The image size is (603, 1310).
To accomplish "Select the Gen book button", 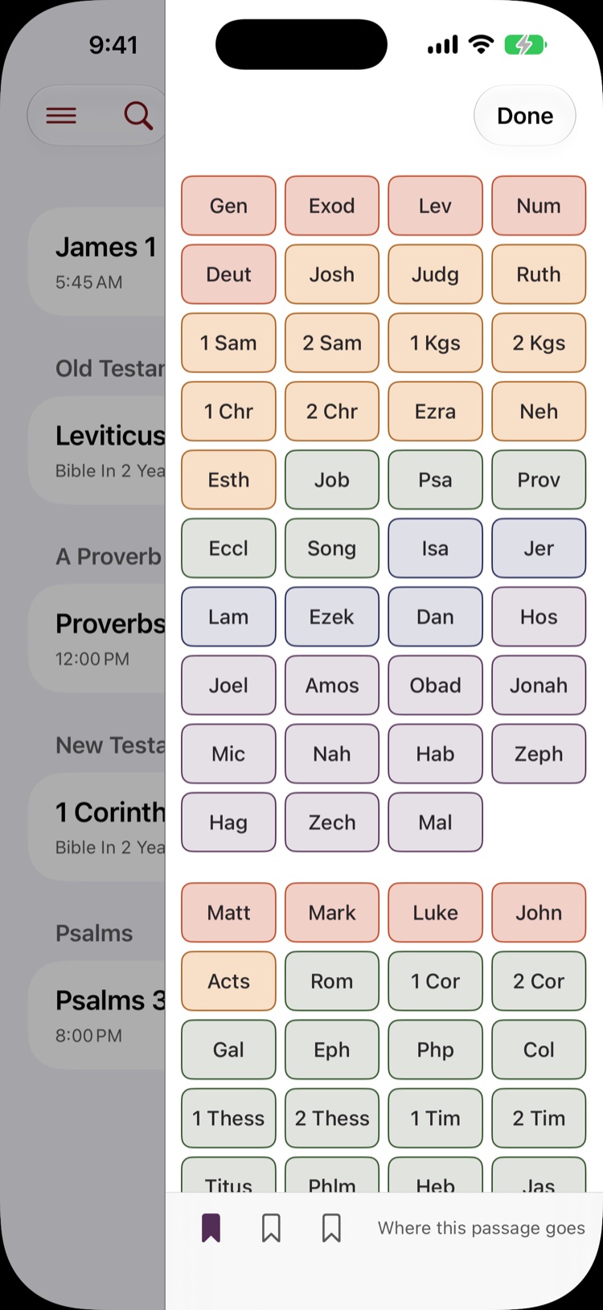I will point(228,206).
